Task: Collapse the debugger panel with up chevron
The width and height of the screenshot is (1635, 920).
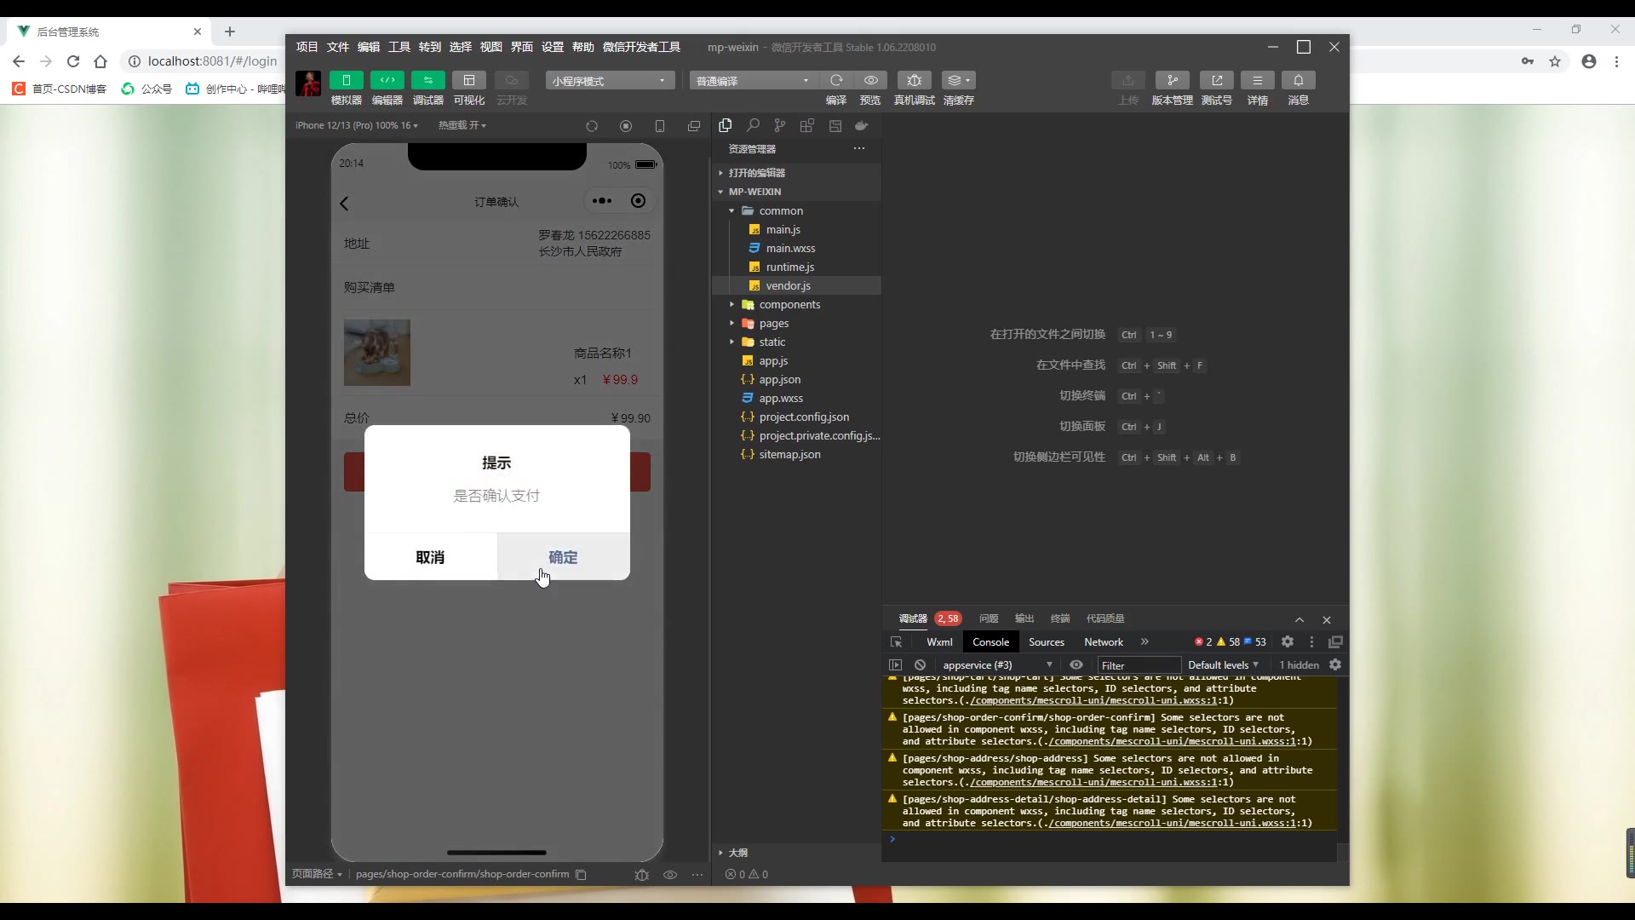Action: click(1299, 619)
